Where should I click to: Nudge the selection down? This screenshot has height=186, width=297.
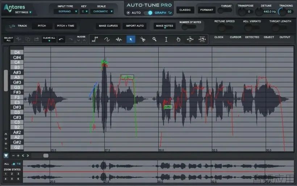[x=79, y=40]
